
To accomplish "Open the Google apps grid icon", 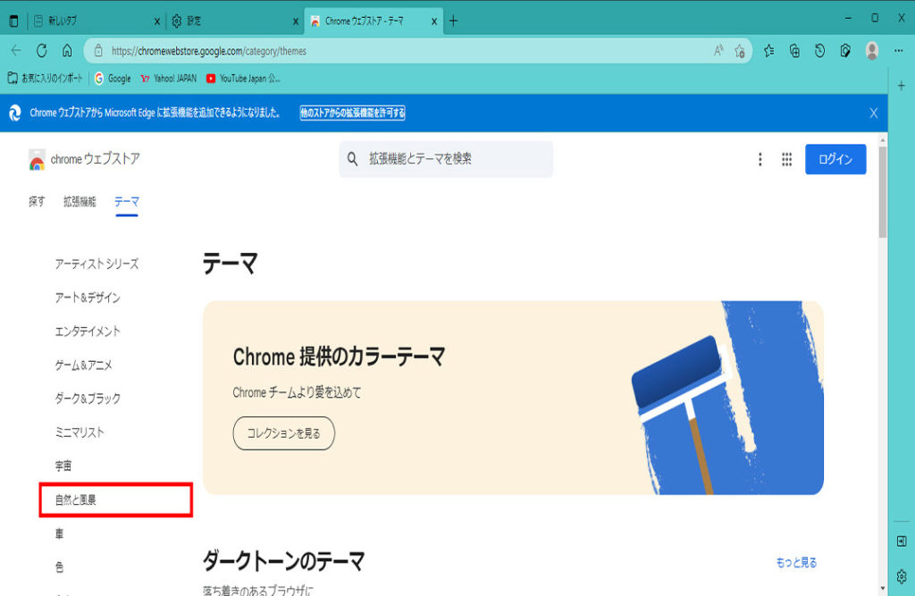I will pos(786,159).
